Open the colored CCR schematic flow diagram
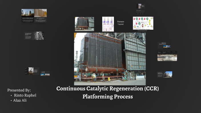Image resolution: width=201 pixels, height=113 pixels. 143,23
